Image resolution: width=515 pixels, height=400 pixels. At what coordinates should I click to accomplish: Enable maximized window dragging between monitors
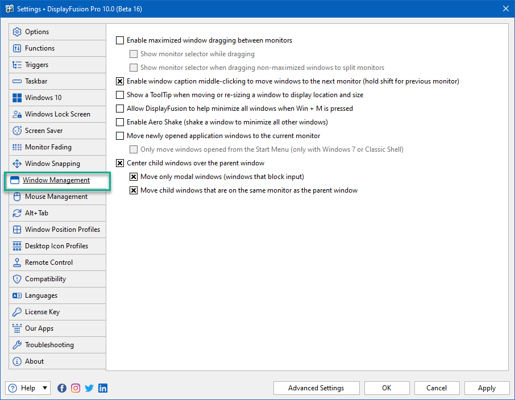tap(120, 40)
